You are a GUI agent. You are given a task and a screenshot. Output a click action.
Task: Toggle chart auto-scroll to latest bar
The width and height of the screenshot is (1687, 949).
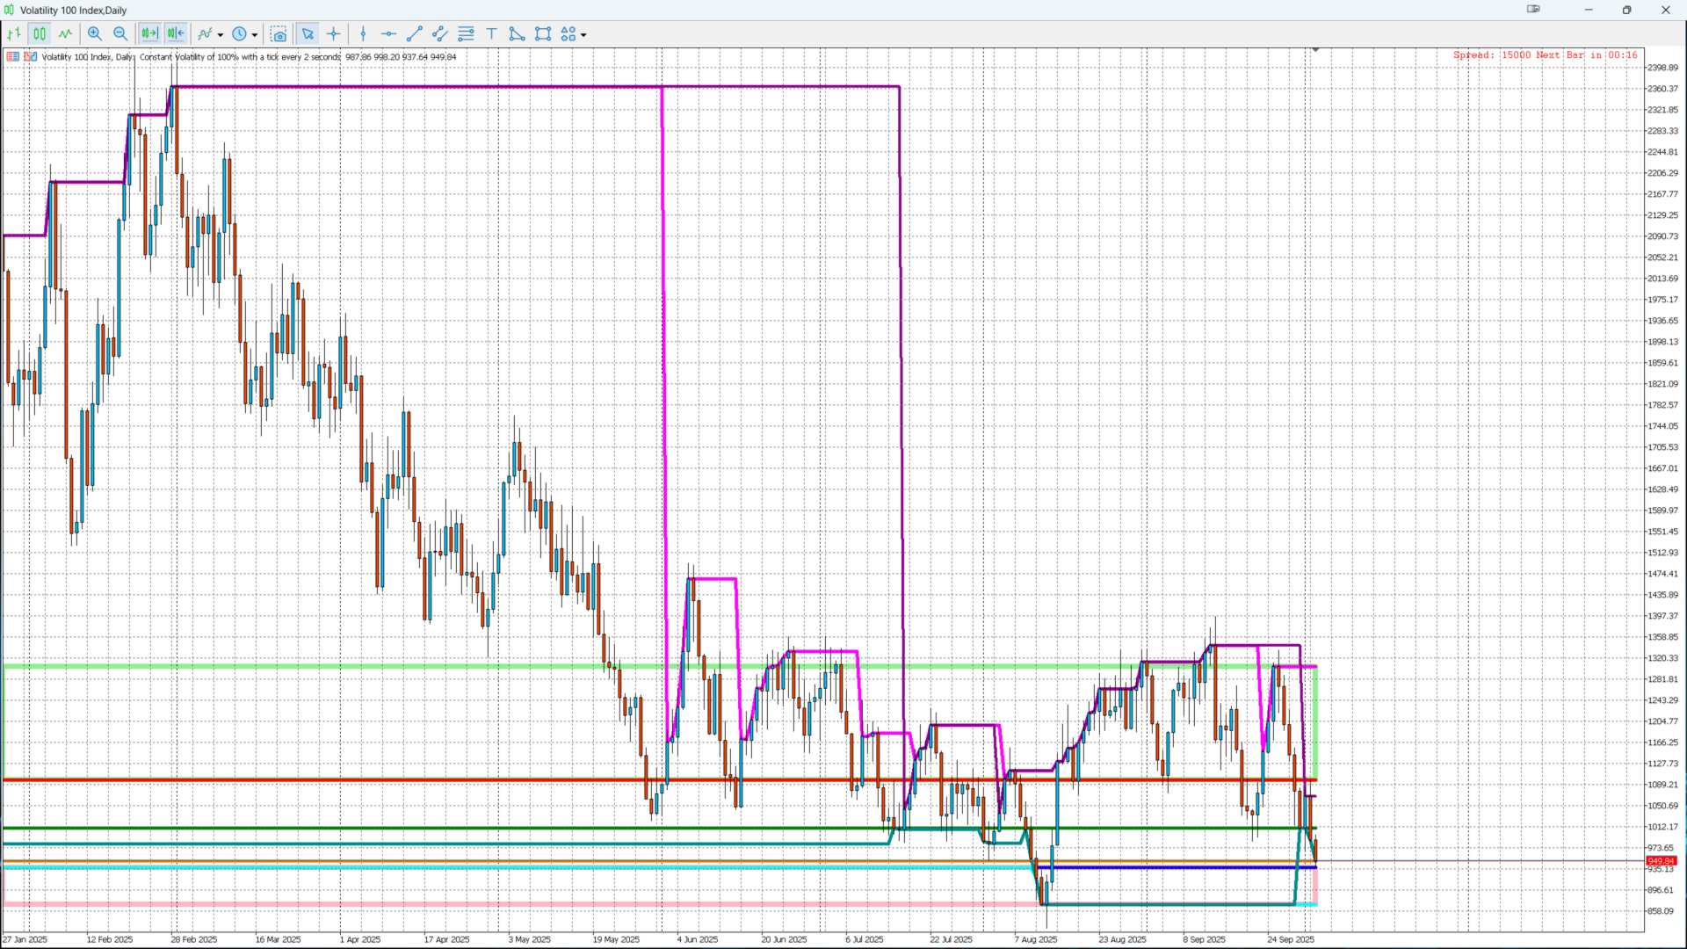point(149,34)
